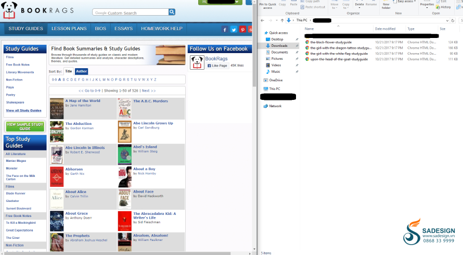Image resolution: width=463 pixels, height=255 pixels.
Task: Click the letter B in alphabet index
Action: coord(64,80)
